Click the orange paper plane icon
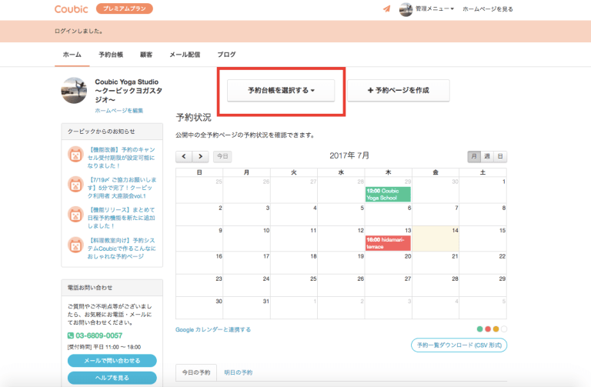Image resolution: width=591 pixels, height=387 pixels. [x=387, y=8]
